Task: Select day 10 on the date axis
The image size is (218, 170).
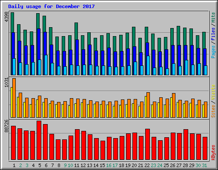Action: (70, 165)
